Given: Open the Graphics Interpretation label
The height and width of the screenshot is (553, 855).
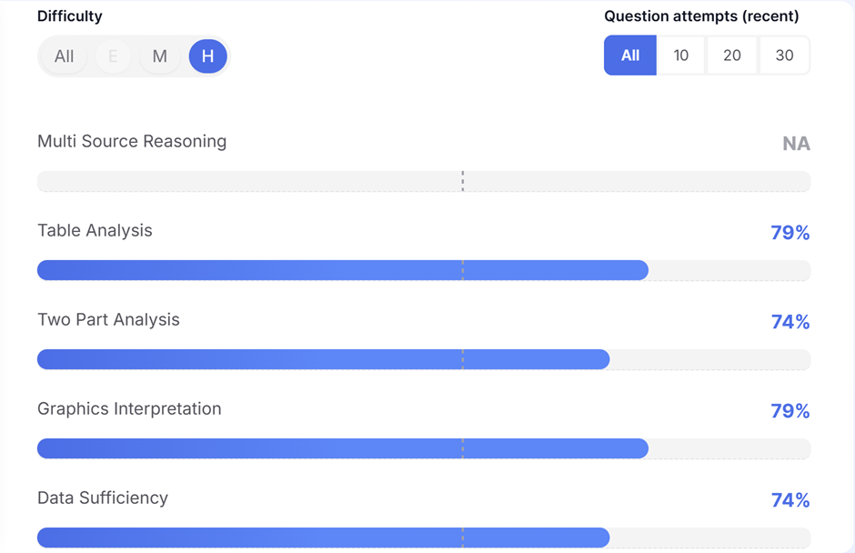Looking at the screenshot, I should (129, 408).
